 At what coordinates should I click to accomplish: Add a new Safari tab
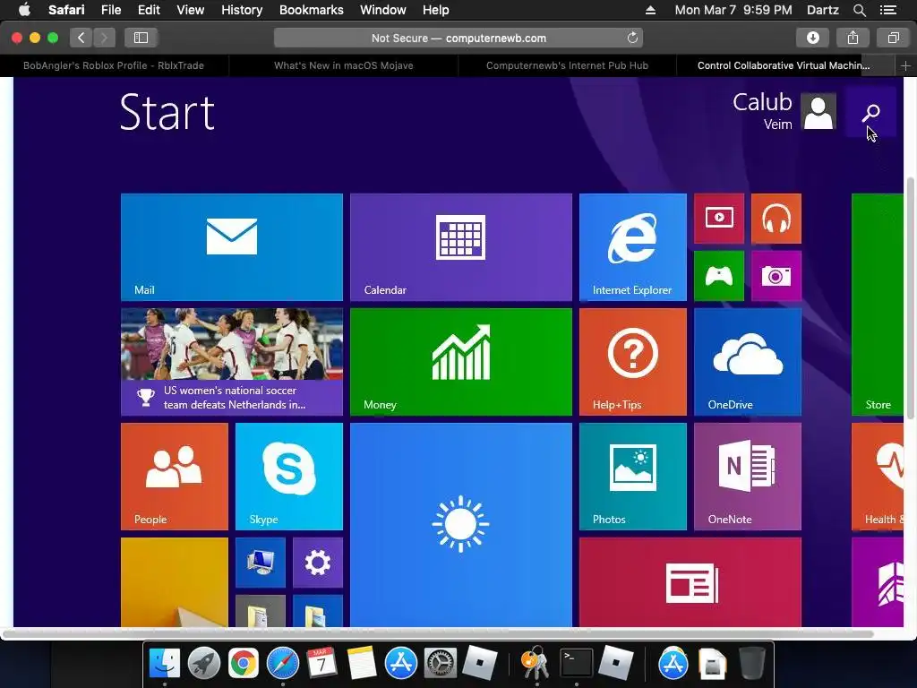point(905,65)
